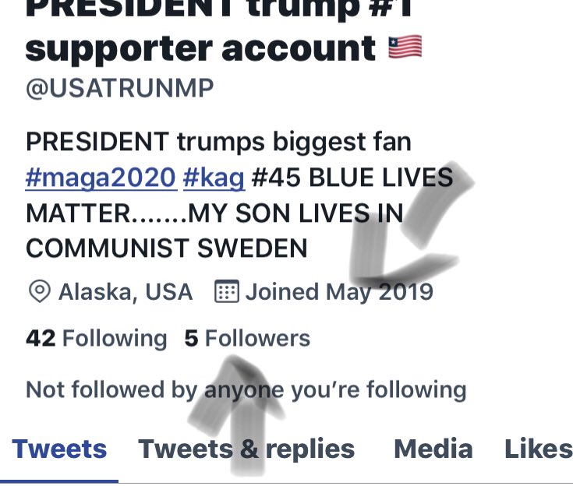This screenshot has width=573, height=493.
Task: Open the Media tab
Action: [433, 449]
